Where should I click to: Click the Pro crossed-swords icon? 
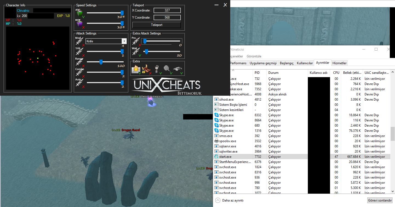[136, 41]
